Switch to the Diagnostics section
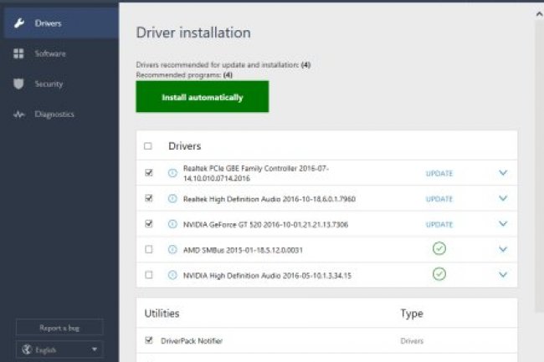The image size is (544, 362). [54, 115]
